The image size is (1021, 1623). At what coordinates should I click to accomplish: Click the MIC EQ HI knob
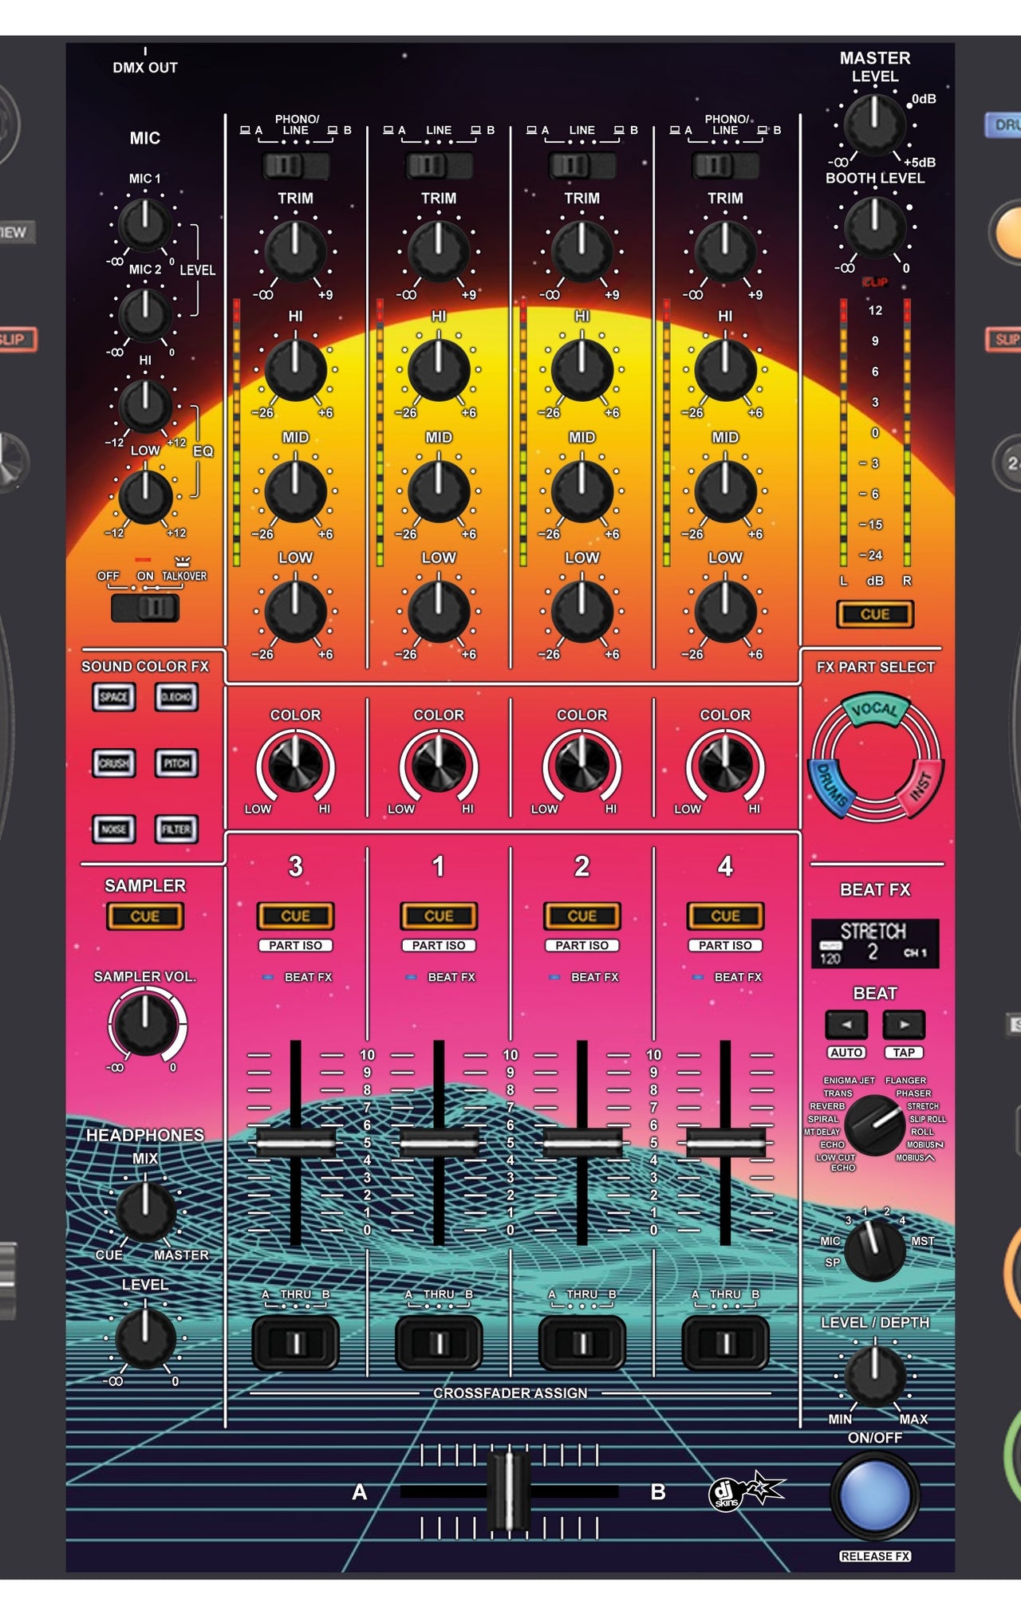pos(145,406)
